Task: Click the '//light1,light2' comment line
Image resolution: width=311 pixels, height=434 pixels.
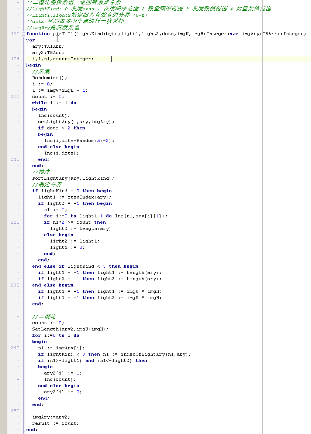Action: [87, 15]
